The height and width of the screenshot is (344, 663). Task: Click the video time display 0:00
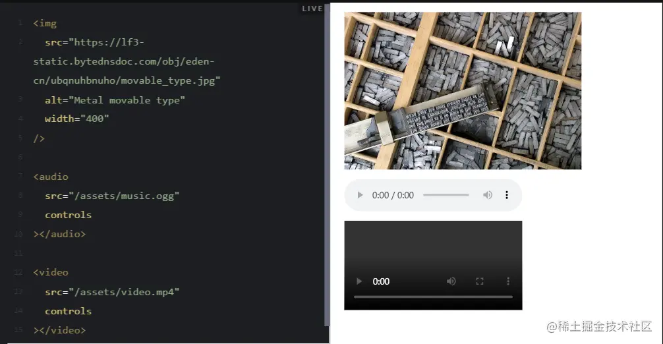tap(381, 281)
